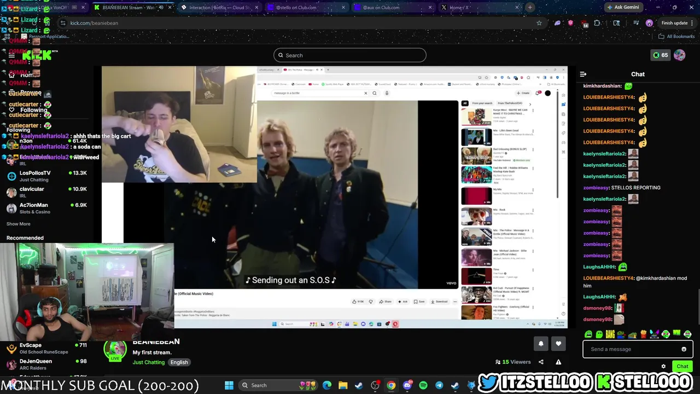Bookmark this page with the star icon

(x=539, y=23)
